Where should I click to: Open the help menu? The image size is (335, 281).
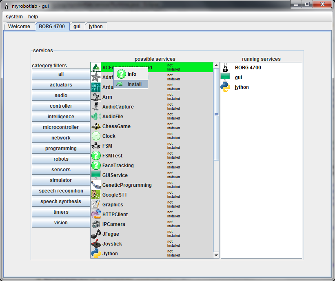click(x=33, y=17)
